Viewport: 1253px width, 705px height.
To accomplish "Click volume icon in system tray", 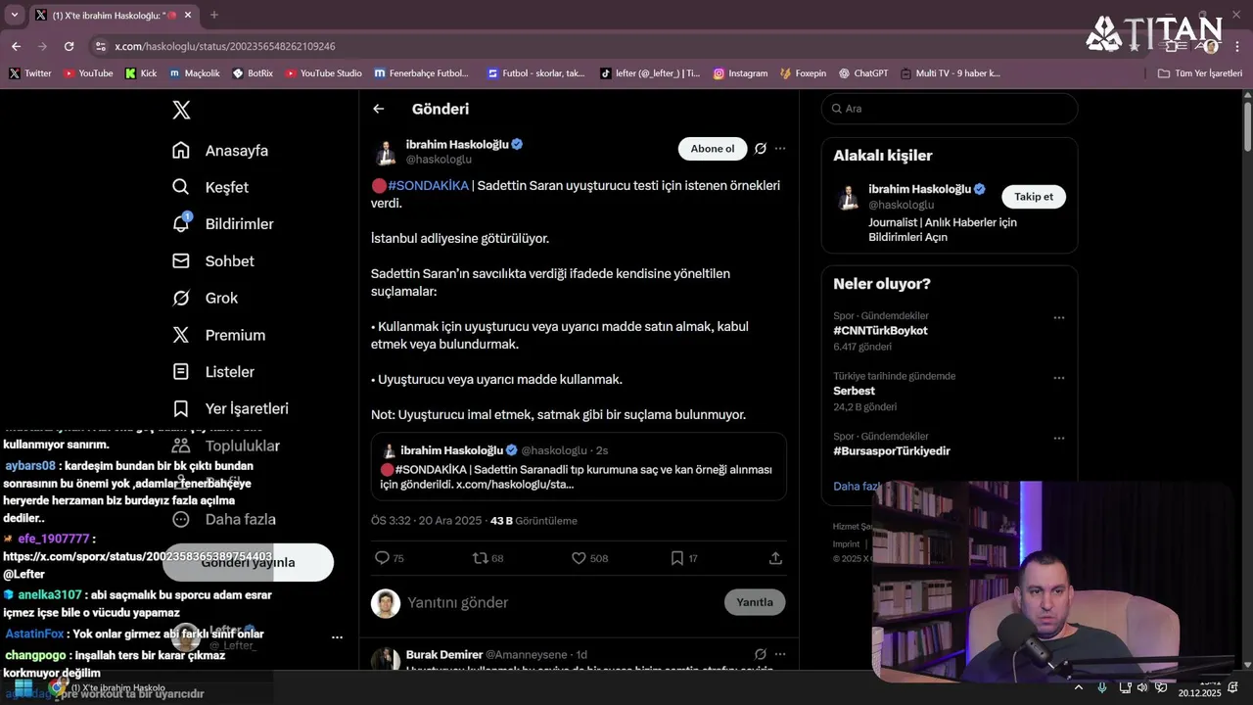I will point(1142,688).
